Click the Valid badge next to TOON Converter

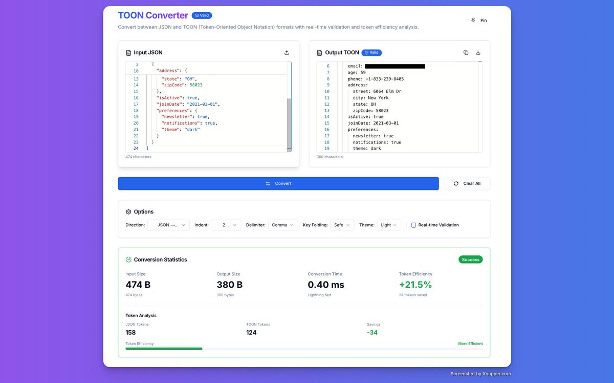pos(202,15)
